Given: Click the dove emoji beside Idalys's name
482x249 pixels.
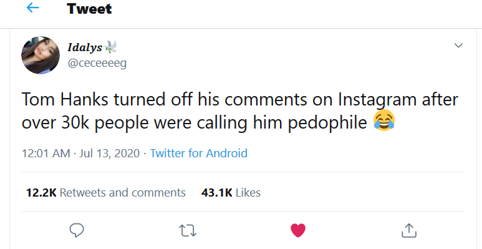Looking at the screenshot, I should point(110,47).
